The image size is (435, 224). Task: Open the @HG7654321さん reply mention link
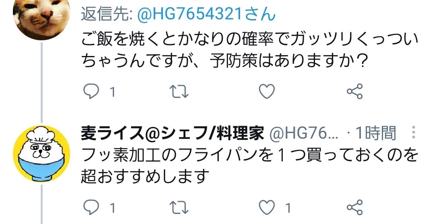coord(206,14)
